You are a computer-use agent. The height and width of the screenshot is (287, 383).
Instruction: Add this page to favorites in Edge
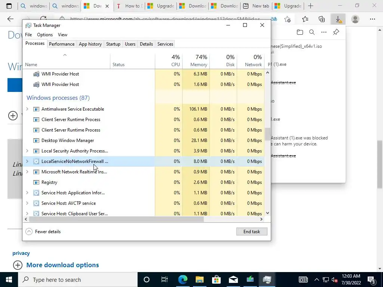pyautogui.click(x=288, y=19)
